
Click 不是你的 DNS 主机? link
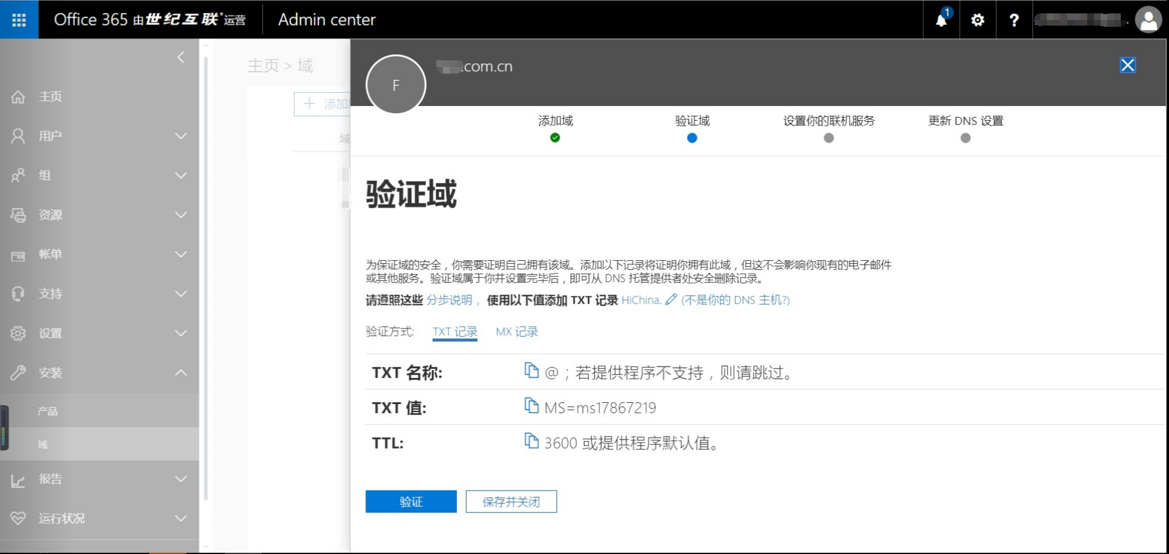click(735, 300)
